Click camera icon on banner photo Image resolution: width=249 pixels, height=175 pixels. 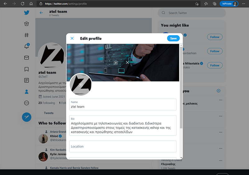click(x=116, y=62)
